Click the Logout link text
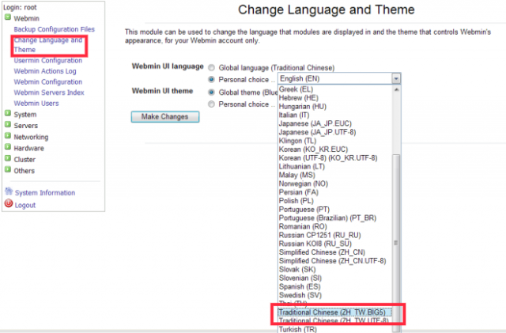The width and height of the screenshot is (506, 333). pos(25,205)
